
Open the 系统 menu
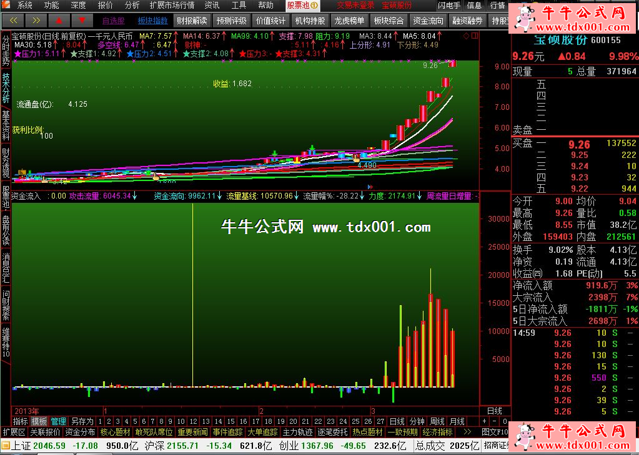point(24,5)
